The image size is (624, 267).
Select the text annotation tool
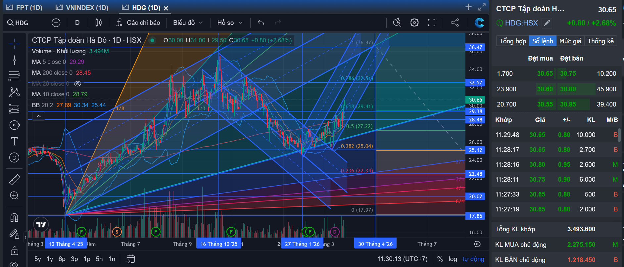click(x=14, y=141)
